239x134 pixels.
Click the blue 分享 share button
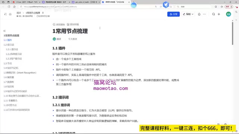(x=173, y=14)
